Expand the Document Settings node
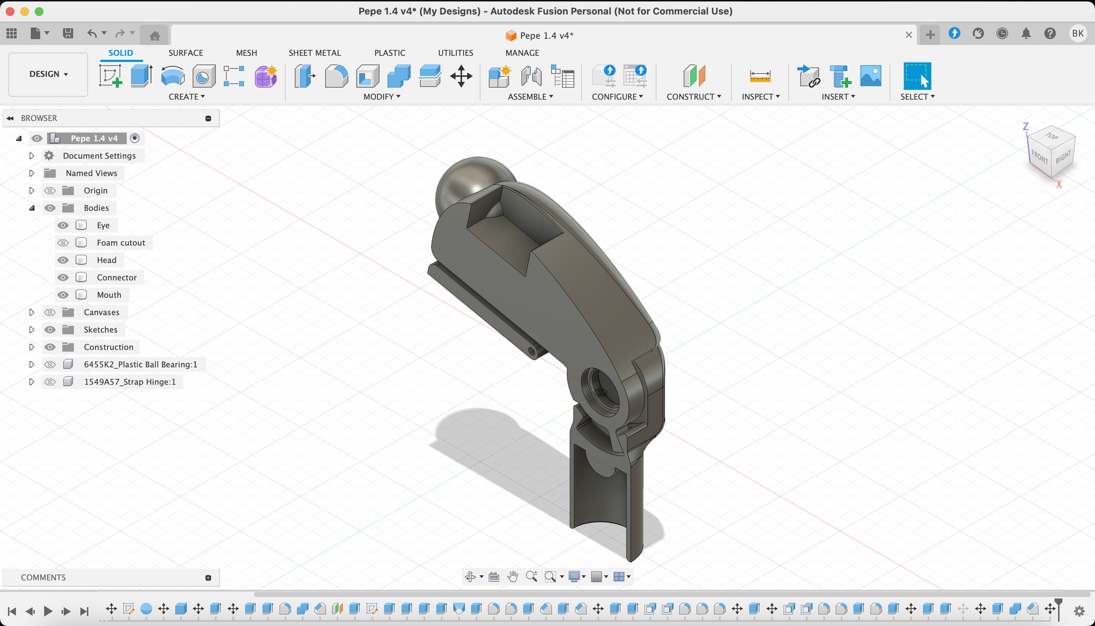 (x=31, y=156)
